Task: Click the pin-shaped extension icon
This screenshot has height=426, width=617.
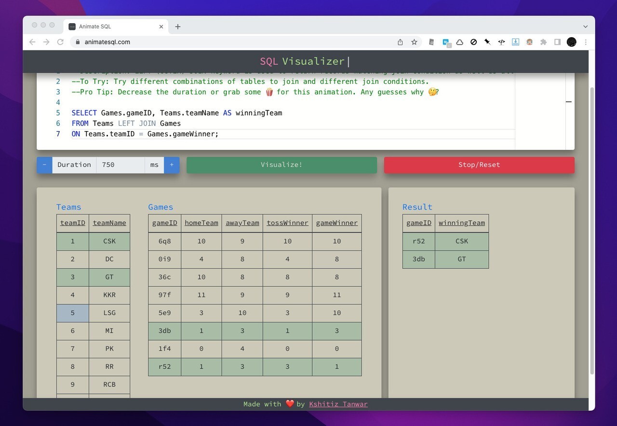Action: 488,42
